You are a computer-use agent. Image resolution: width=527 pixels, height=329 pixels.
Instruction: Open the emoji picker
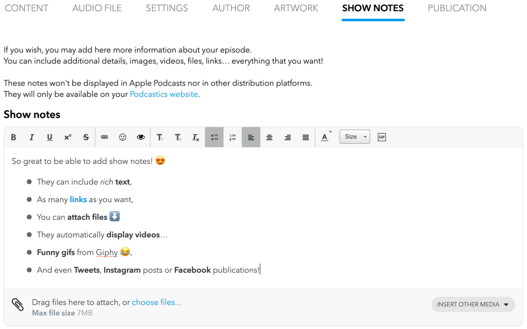[123, 137]
